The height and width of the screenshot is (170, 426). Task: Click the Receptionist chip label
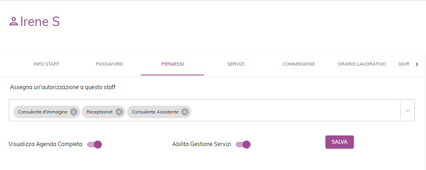coord(99,112)
